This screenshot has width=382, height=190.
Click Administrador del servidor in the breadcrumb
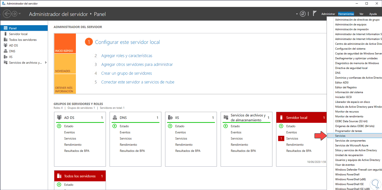pos(58,14)
